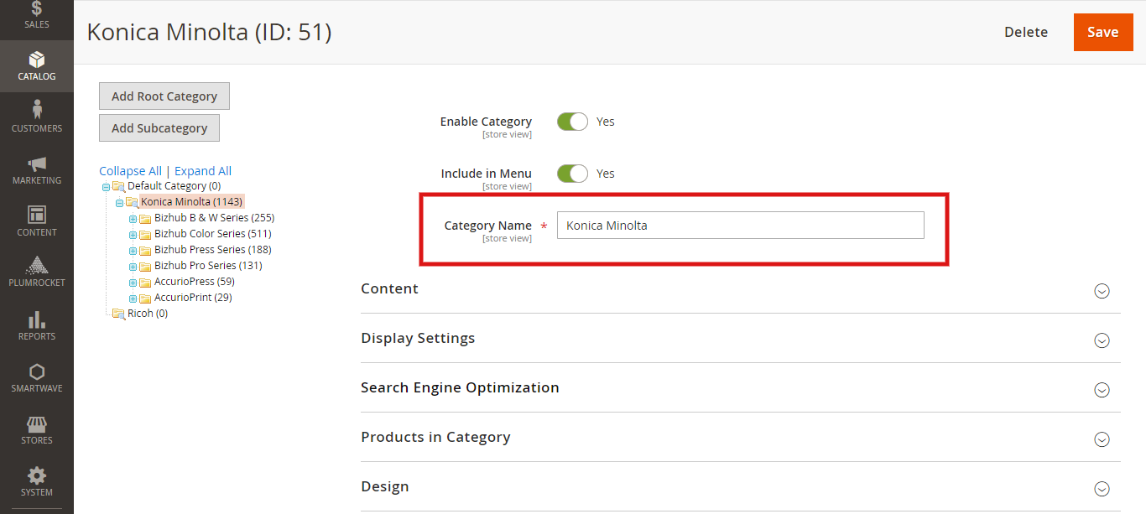The image size is (1146, 514).
Task: Toggle the Include in Menu switch
Action: click(x=572, y=174)
